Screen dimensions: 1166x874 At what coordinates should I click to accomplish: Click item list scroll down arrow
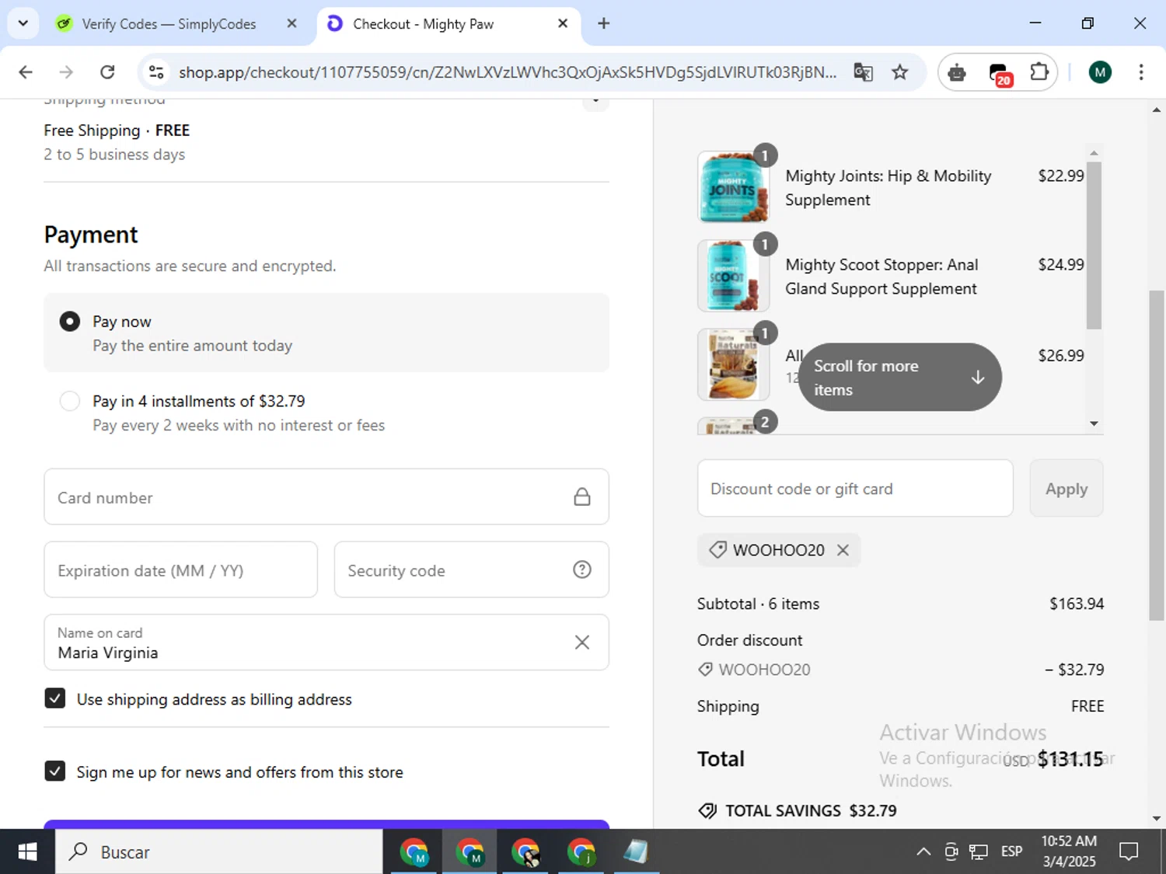[x=1094, y=423]
